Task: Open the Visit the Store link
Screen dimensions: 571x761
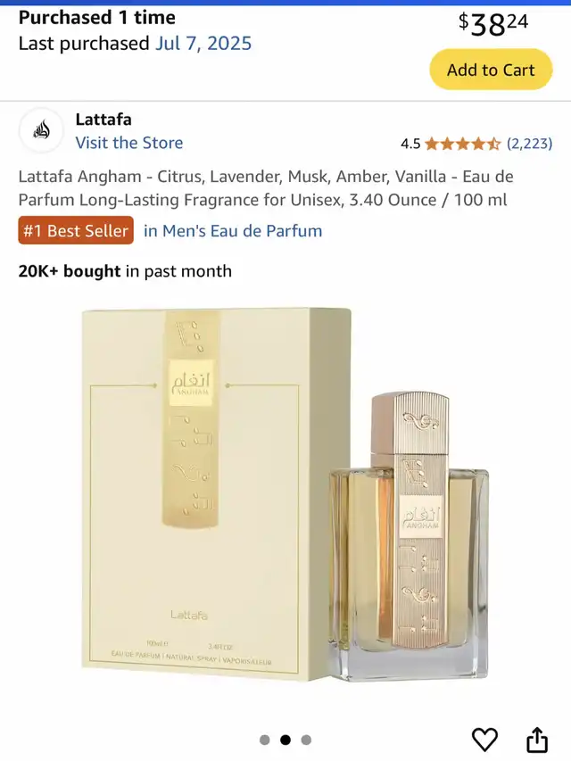Action: (x=129, y=143)
